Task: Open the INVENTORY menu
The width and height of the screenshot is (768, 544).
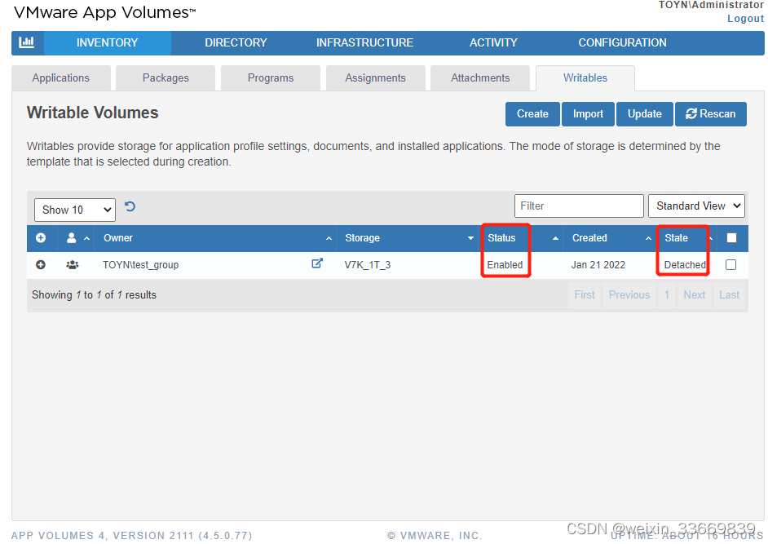Action: click(108, 42)
